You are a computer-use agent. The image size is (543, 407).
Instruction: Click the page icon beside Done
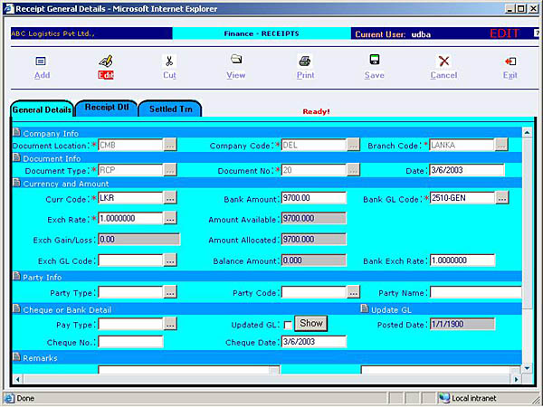(9, 398)
